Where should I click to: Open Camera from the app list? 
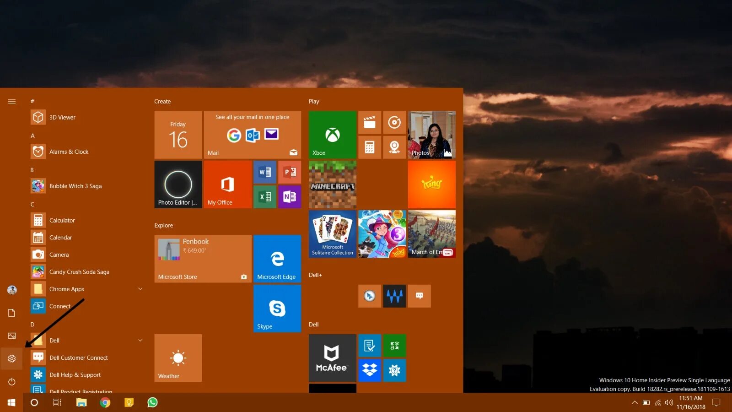pos(87,255)
